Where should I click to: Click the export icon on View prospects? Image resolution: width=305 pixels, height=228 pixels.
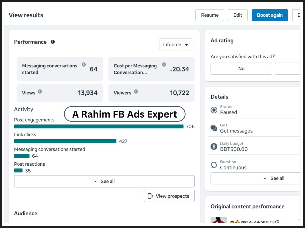point(150,196)
